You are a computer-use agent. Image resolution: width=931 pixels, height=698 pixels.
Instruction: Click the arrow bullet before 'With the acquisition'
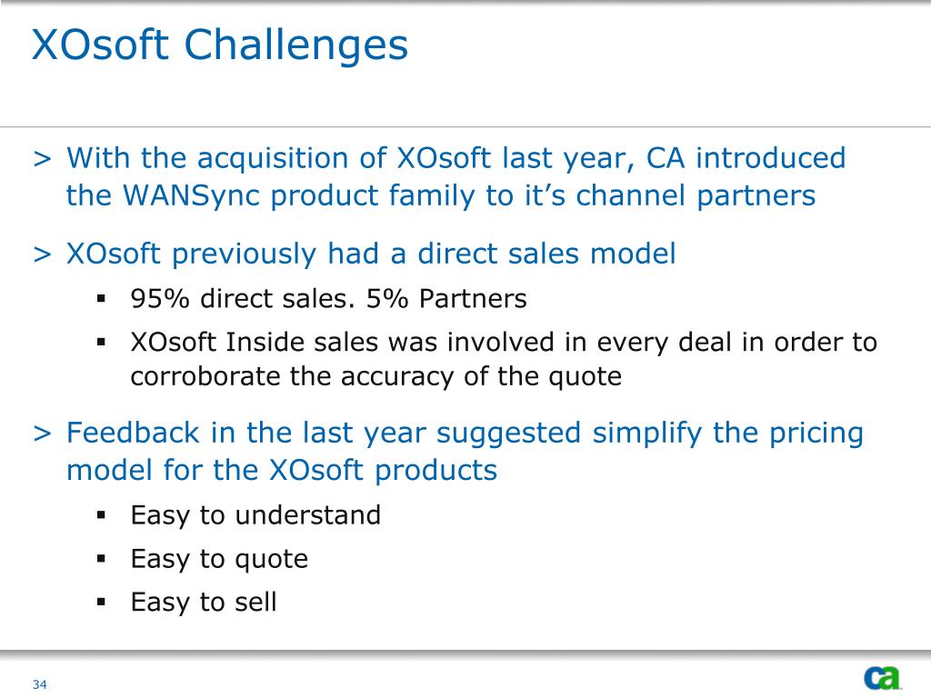[43, 159]
